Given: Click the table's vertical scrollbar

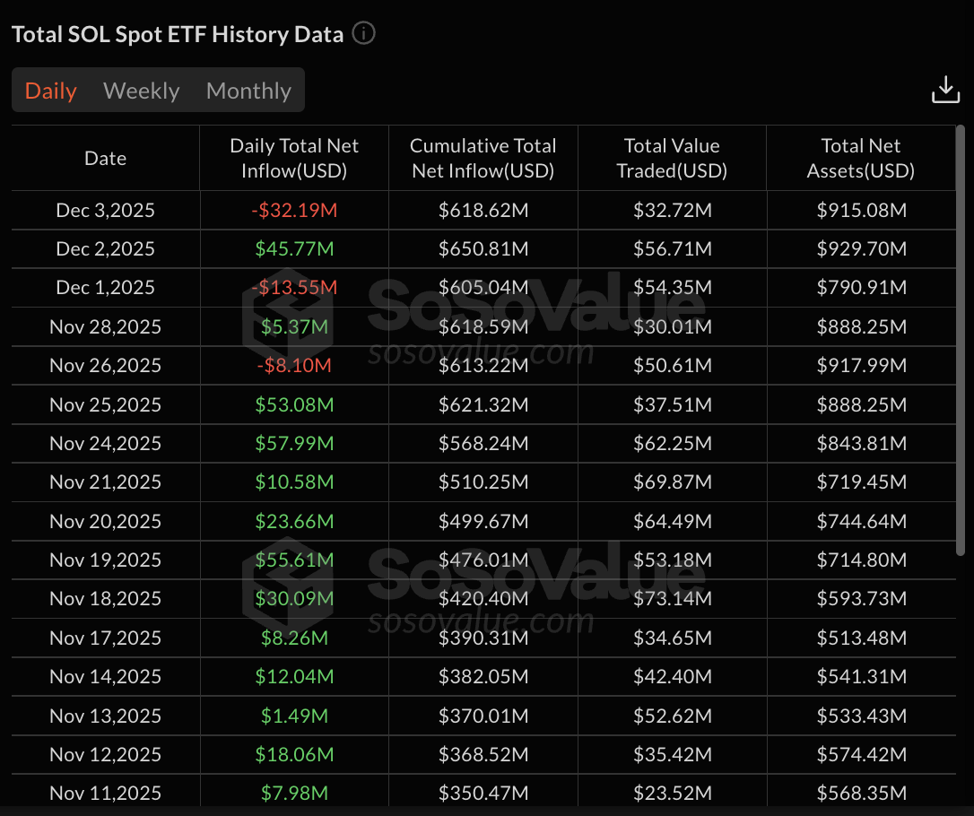Looking at the screenshot, I should (x=961, y=341).
